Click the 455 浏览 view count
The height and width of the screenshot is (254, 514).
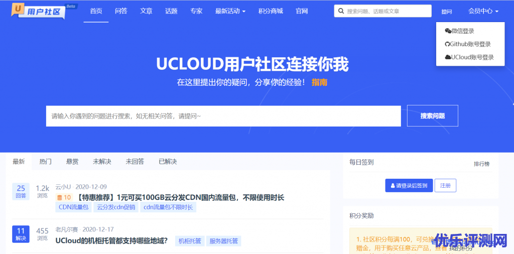[x=42, y=234]
